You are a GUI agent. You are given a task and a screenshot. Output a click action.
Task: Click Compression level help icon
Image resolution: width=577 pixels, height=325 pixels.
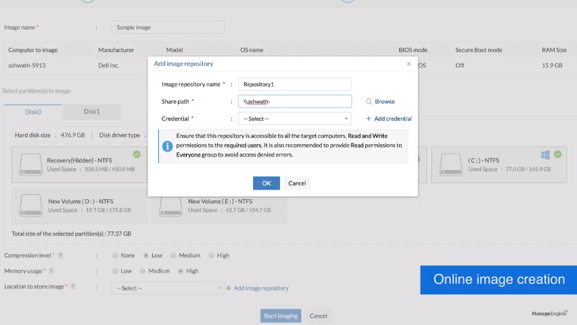(61, 256)
